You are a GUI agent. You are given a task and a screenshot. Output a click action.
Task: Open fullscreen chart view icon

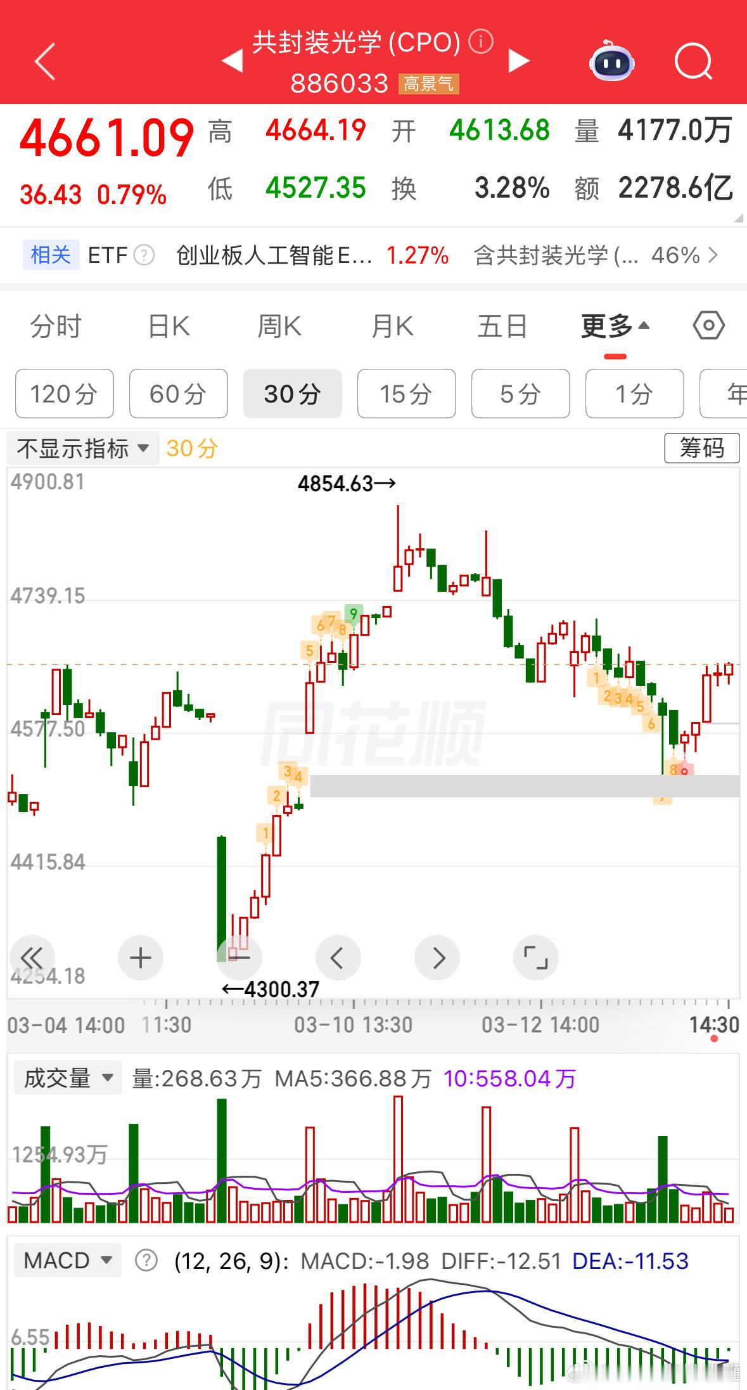click(536, 958)
